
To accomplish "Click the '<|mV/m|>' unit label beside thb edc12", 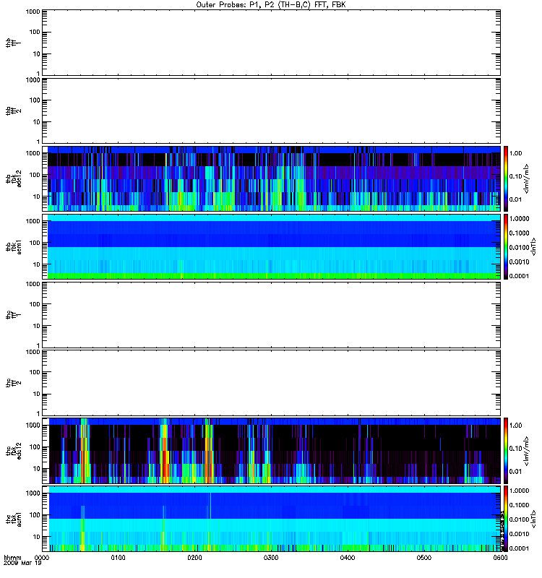I will coord(527,178).
